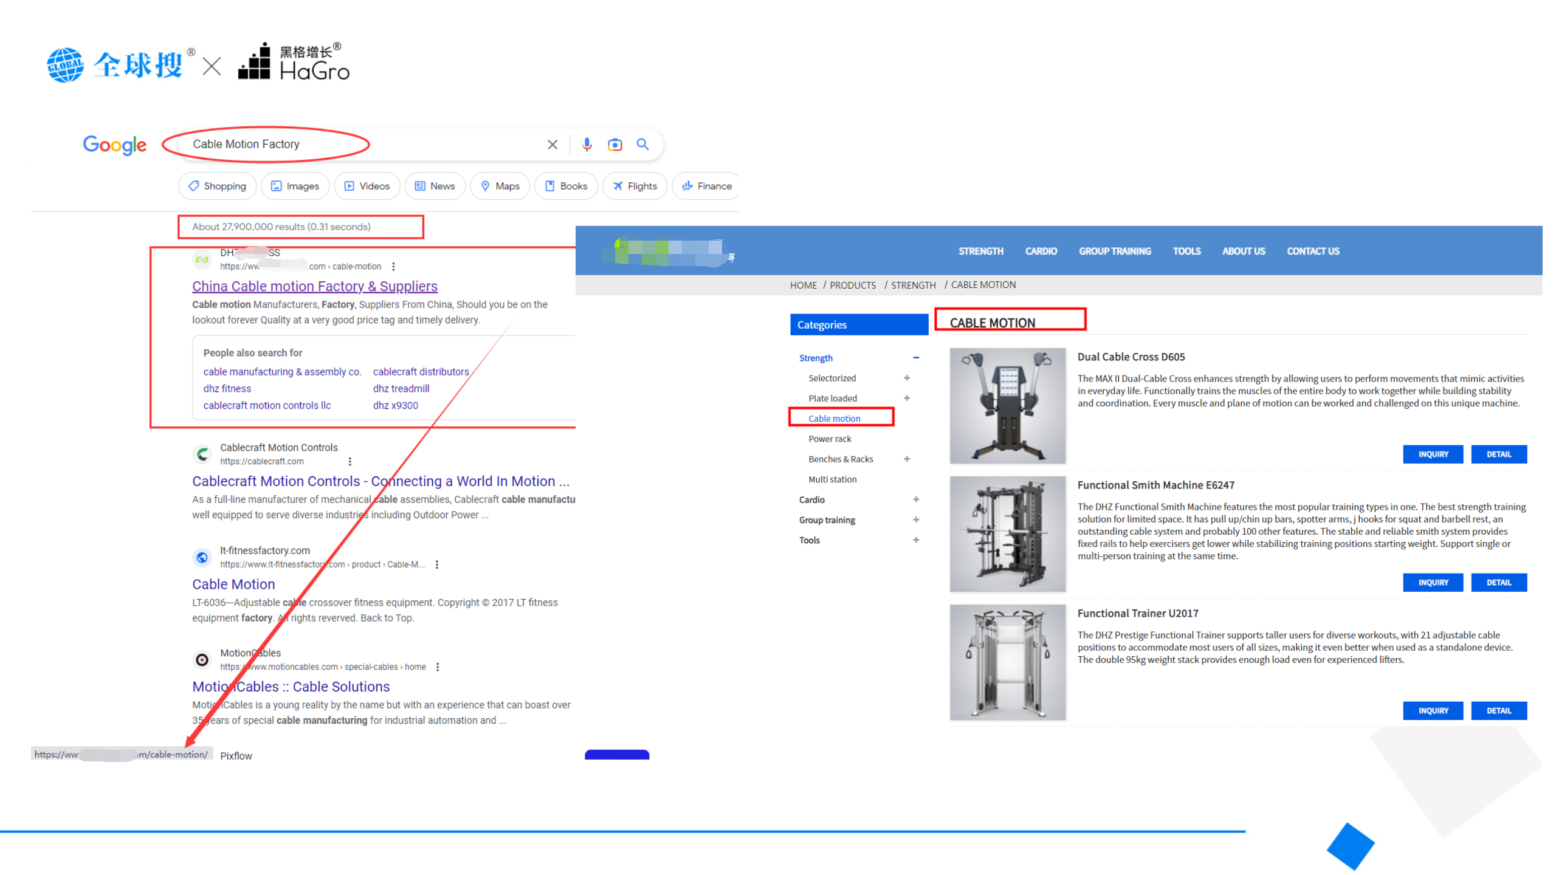Open three-dot menu beside MotionCables result
Image resolution: width=1556 pixels, height=875 pixels.
pyautogui.click(x=437, y=667)
